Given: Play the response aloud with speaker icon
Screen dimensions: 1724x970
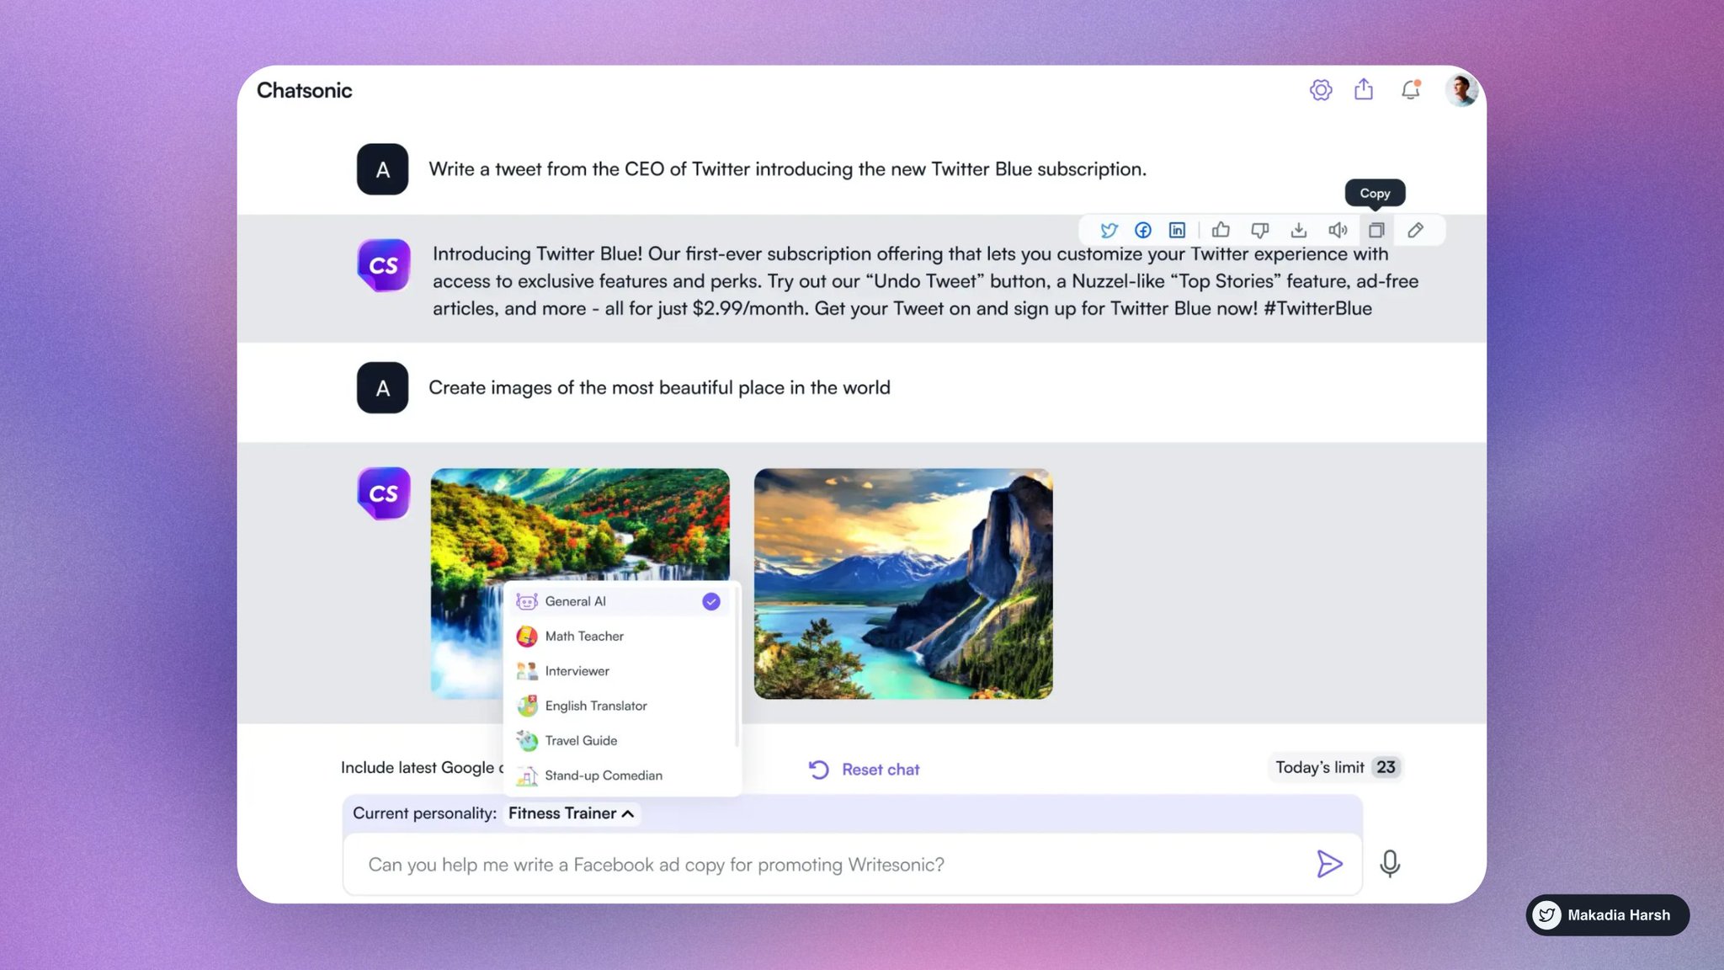Looking at the screenshot, I should (x=1338, y=230).
